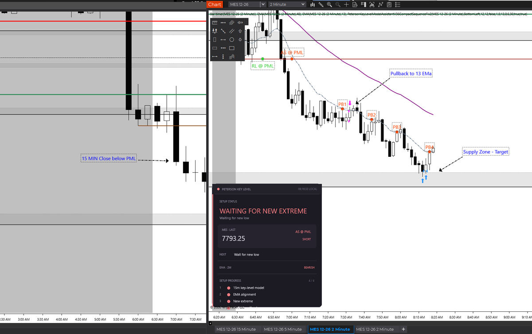Image resolution: width=532 pixels, height=334 pixels.
Task: Select the vertical line tool
Action: pos(223,56)
